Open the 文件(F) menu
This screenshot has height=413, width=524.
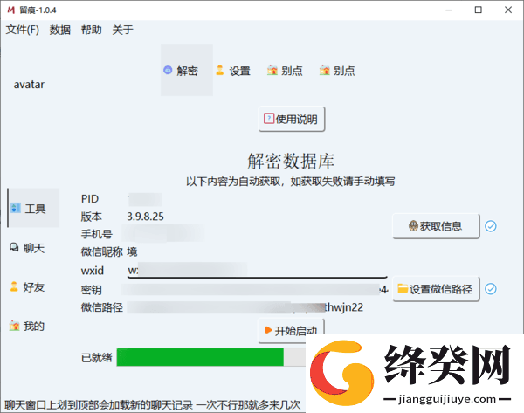[23, 30]
